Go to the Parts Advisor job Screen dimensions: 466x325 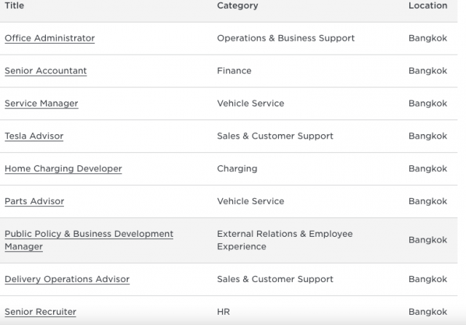pos(34,201)
